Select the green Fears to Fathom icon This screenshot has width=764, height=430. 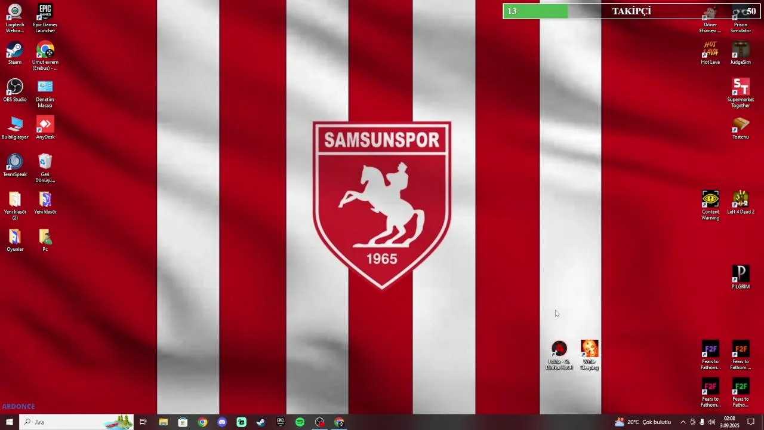(x=741, y=394)
